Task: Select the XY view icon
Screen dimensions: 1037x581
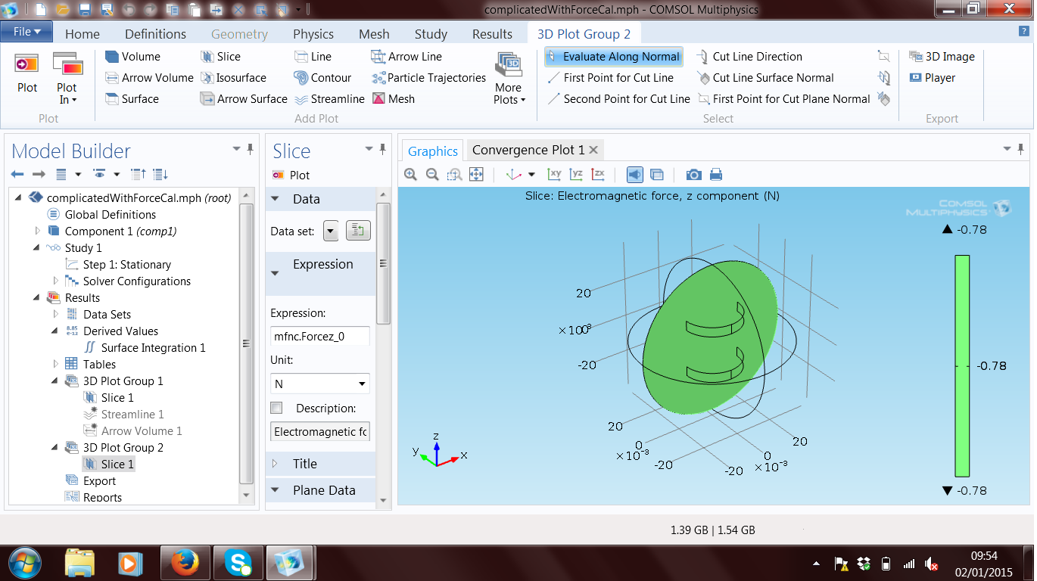Action: pos(554,175)
